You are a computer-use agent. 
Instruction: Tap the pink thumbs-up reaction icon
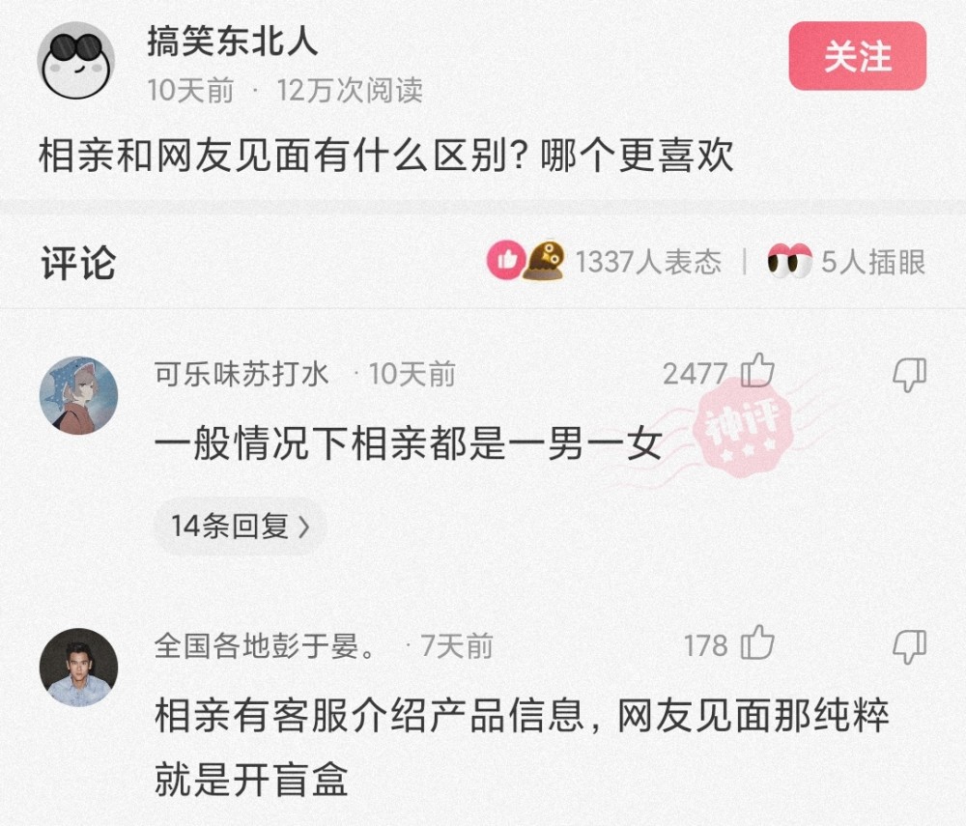(506, 260)
